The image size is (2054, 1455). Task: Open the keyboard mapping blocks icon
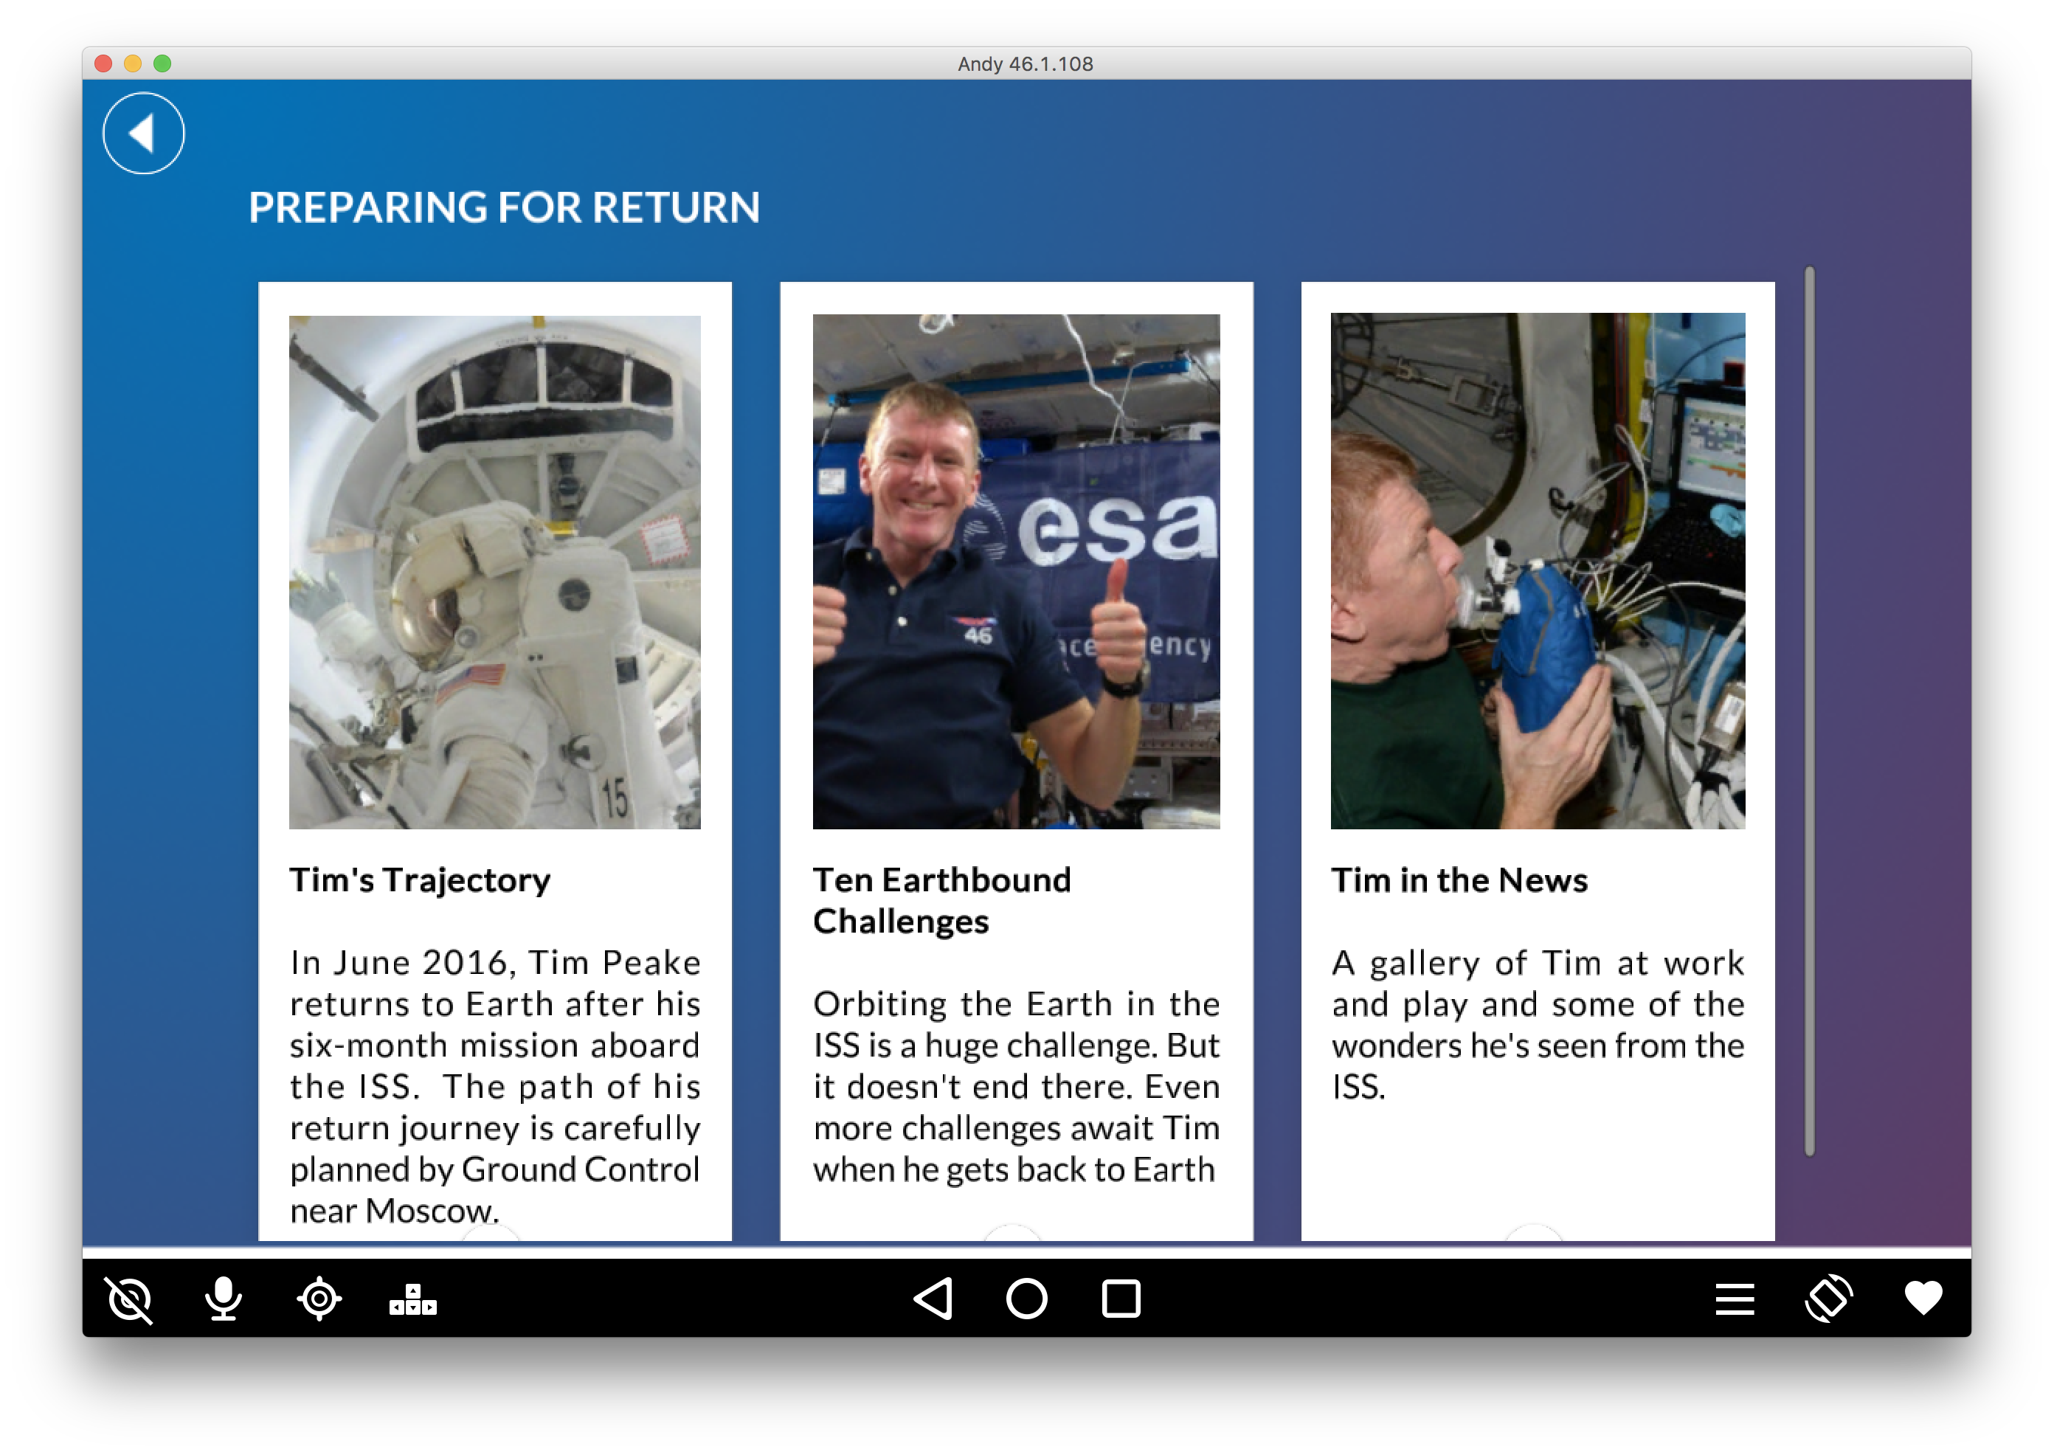click(x=413, y=1299)
